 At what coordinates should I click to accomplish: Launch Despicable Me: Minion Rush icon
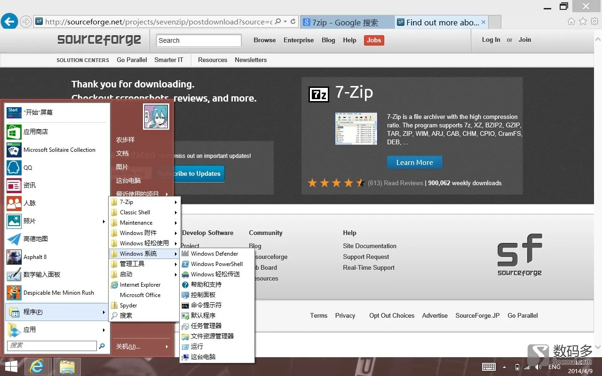[14, 293]
